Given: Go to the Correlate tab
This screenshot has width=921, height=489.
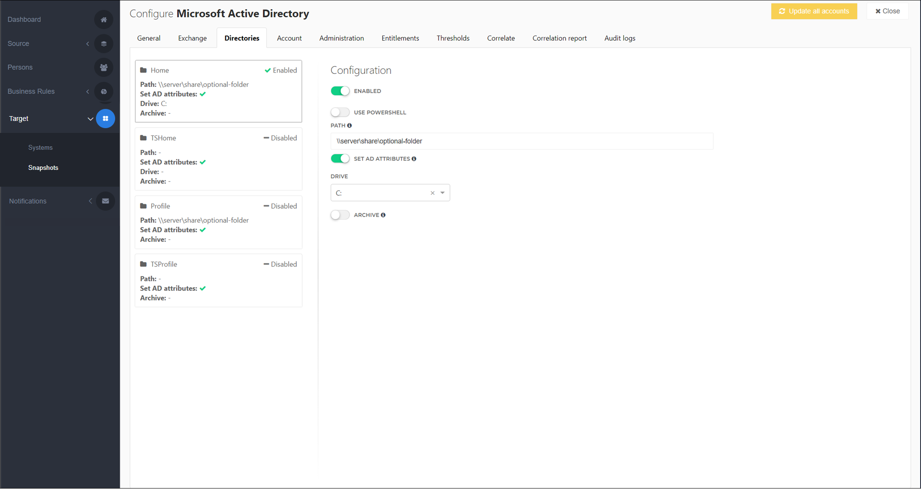Looking at the screenshot, I should 501,38.
